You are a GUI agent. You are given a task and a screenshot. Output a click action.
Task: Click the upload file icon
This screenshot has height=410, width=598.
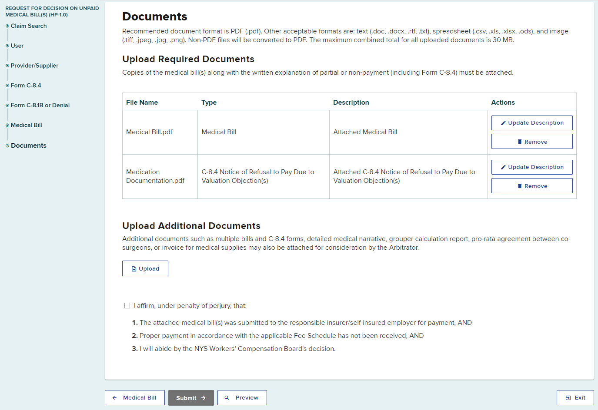coord(134,269)
